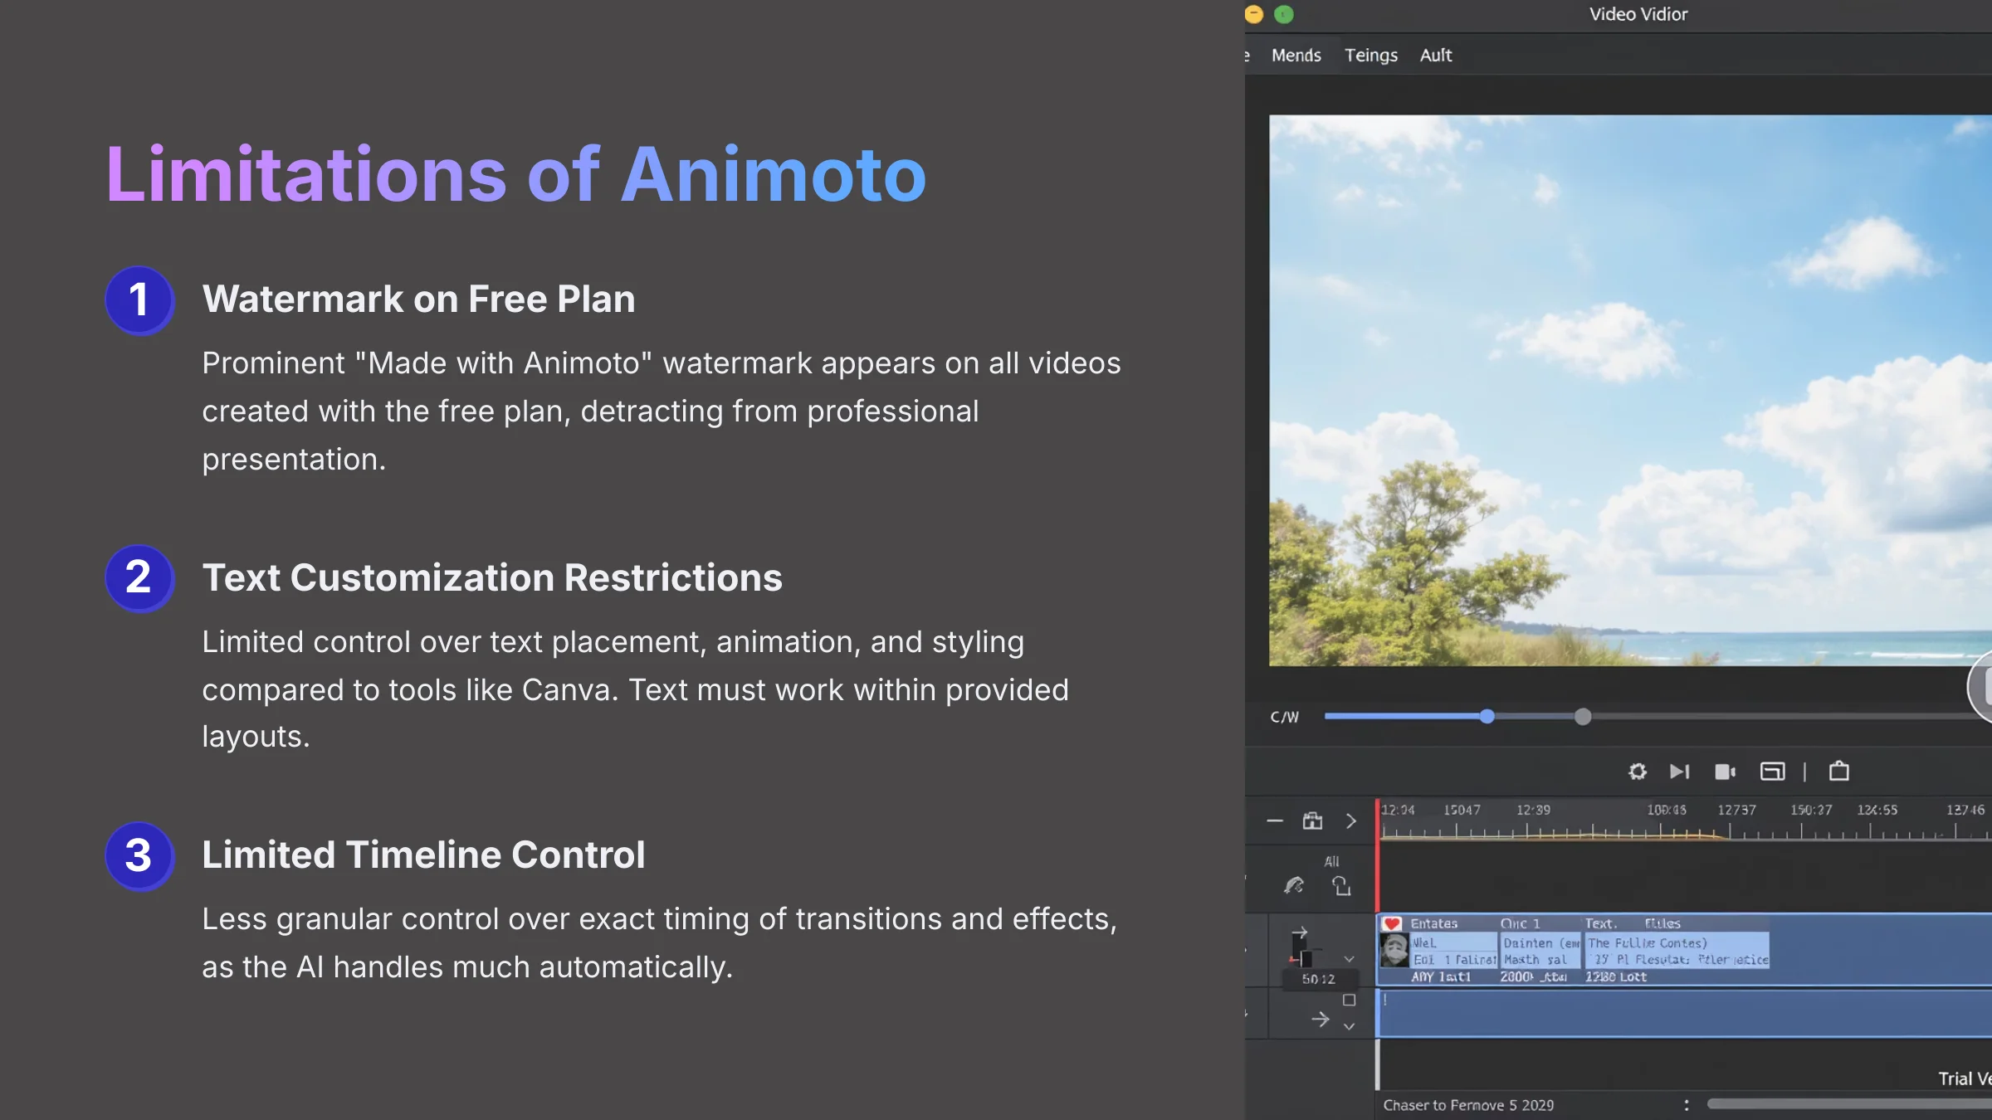Screen dimensions: 1992x1120
Task: Open the settings gear in playback toolbar
Action: 1637,772
